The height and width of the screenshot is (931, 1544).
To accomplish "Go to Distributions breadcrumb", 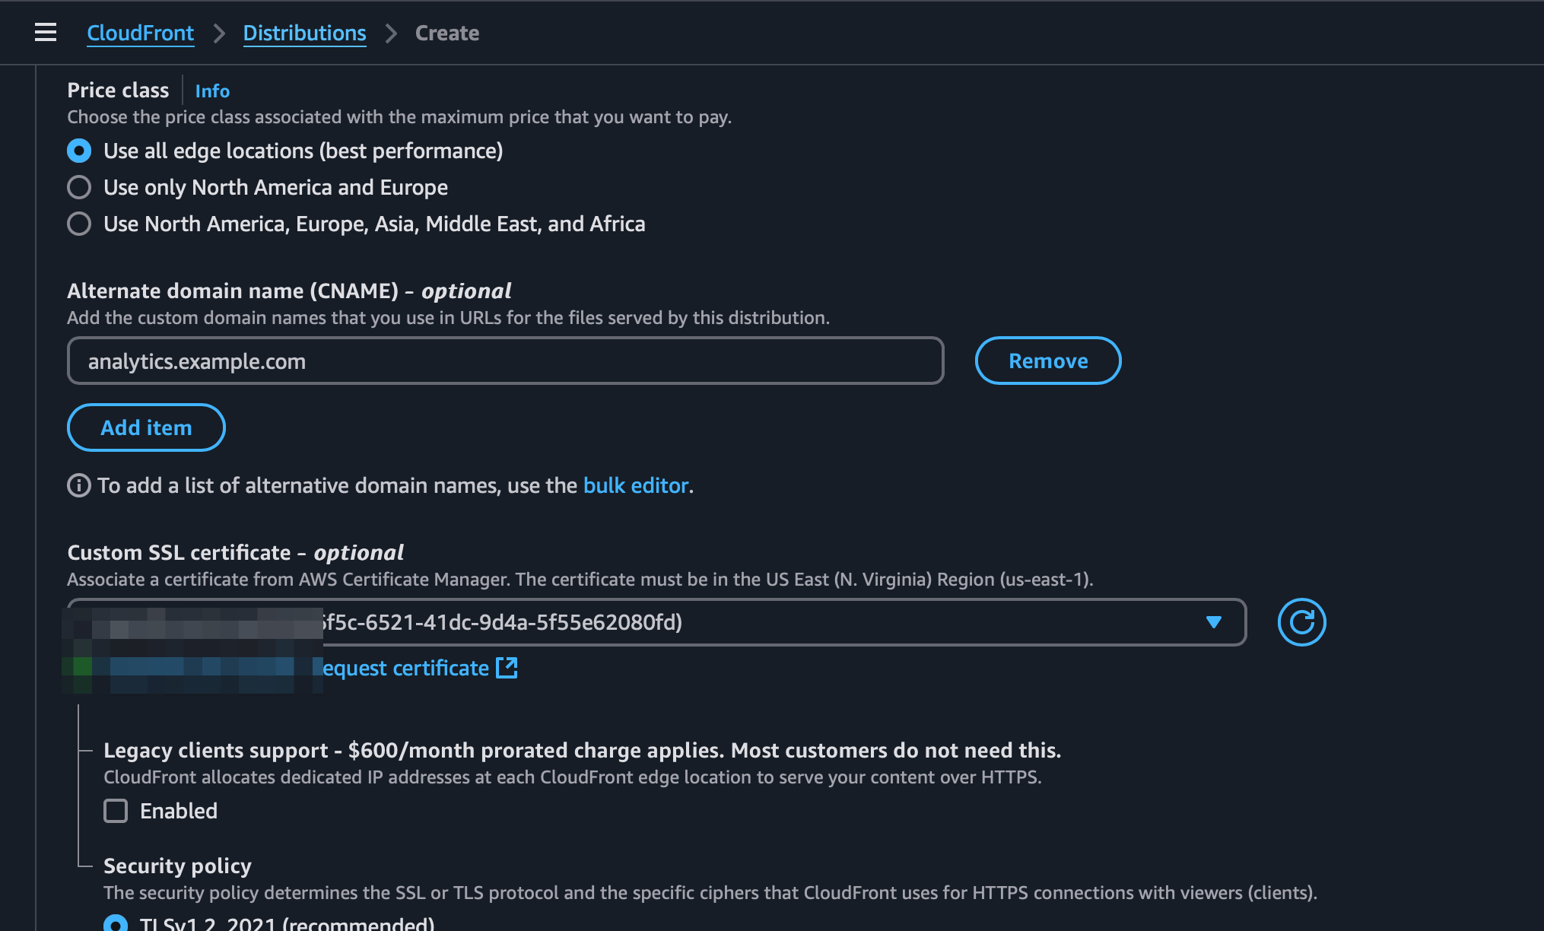I will [x=304, y=33].
